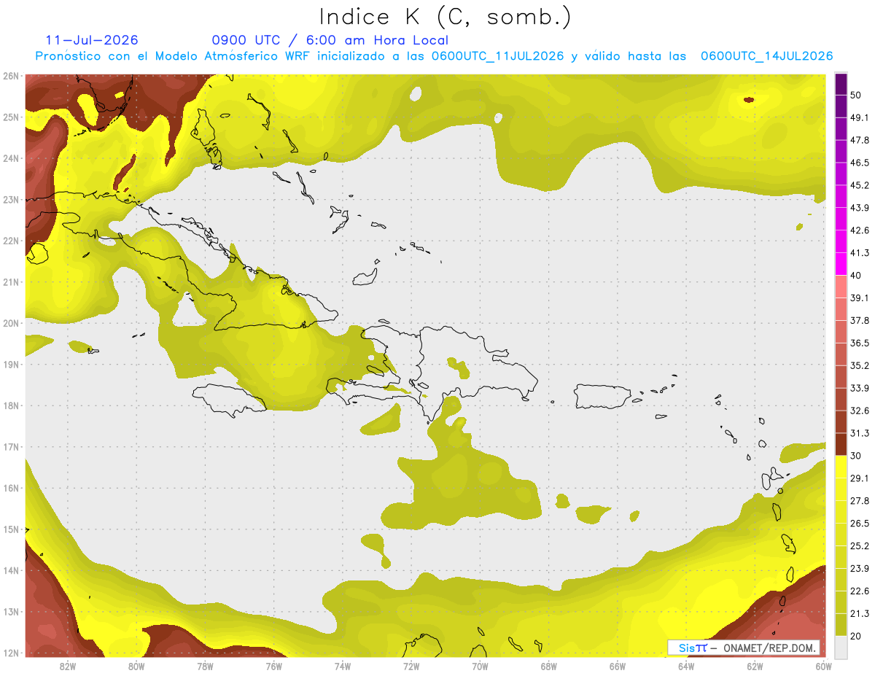Click the legend value '36.5'
Viewport: 875px width, 676px height.
[x=859, y=343]
